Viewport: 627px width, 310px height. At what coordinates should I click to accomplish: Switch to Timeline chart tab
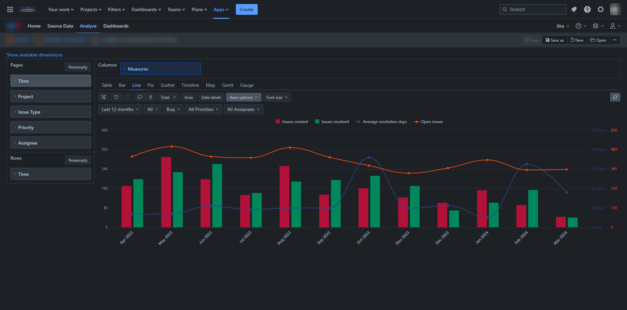point(190,85)
